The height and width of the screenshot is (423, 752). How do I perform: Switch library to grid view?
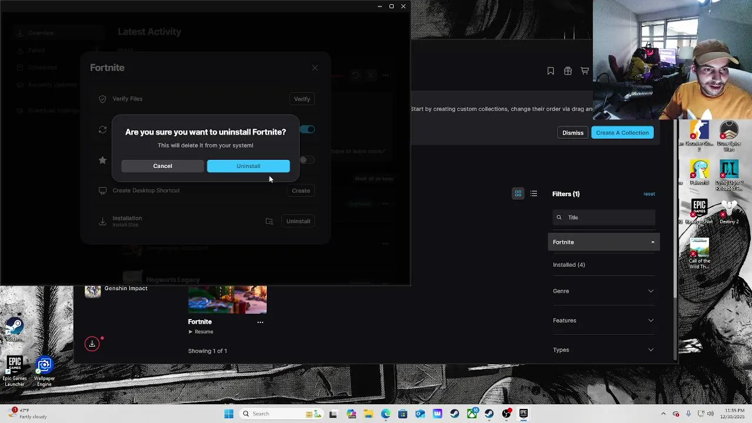click(518, 194)
